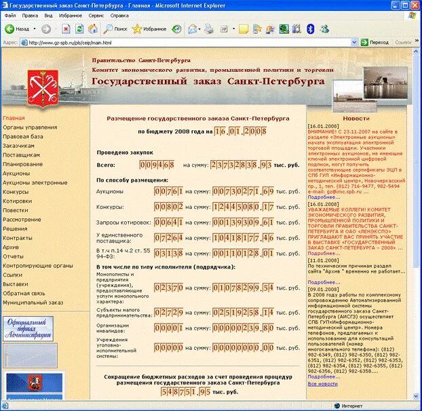The height and width of the screenshot is (411, 422).
Task: Open Search (Поиск) in toolbar
Action: [x=115, y=28]
